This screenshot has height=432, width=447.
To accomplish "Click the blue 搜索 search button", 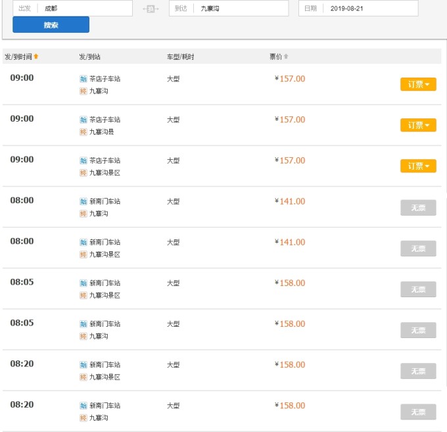I will pyautogui.click(x=51, y=25).
